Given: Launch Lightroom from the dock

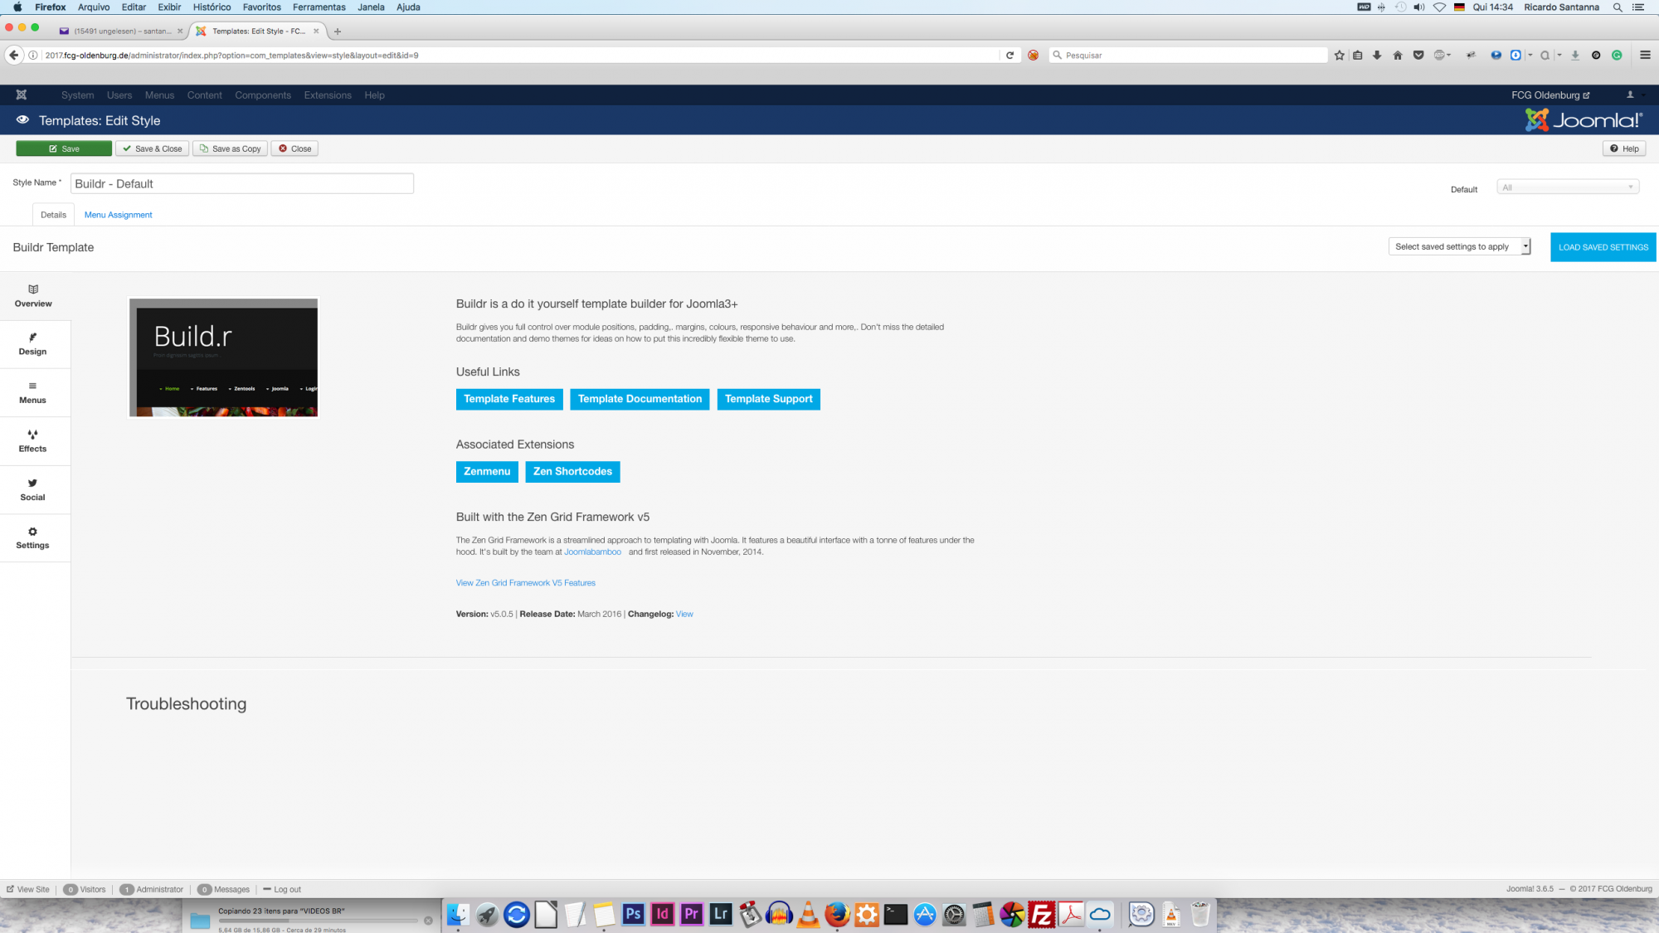Looking at the screenshot, I should tap(721, 914).
